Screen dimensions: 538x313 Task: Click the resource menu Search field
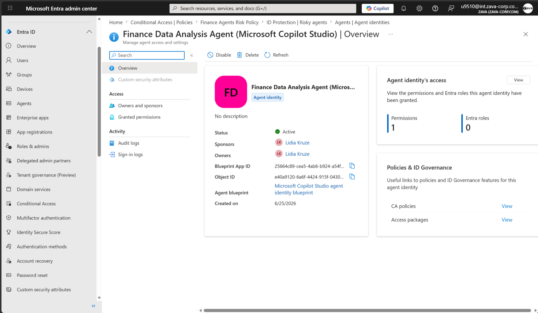pyautogui.click(x=147, y=55)
